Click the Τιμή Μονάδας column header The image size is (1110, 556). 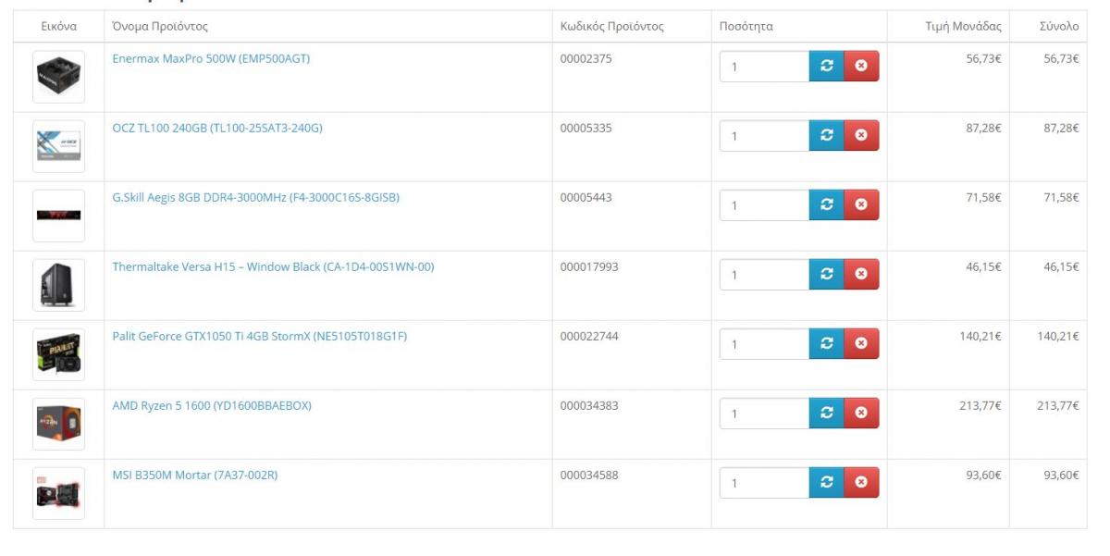[963, 26]
